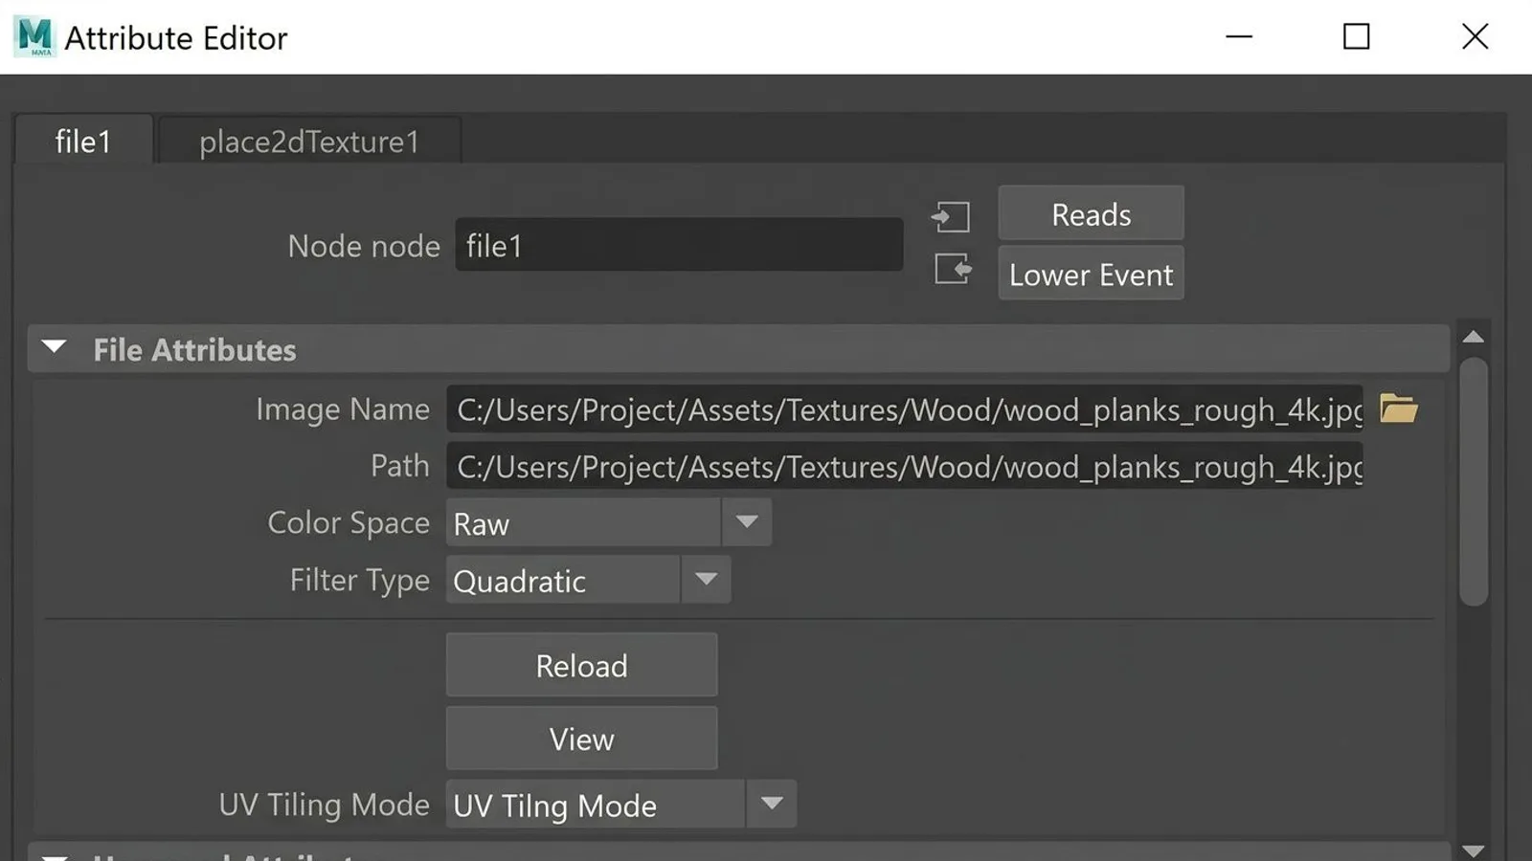Collapse the File Attributes section
The width and height of the screenshot is (1532, 861).
pos(55,347)
